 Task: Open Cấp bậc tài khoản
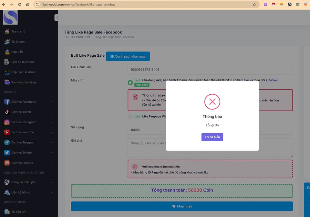click(24, 72)
